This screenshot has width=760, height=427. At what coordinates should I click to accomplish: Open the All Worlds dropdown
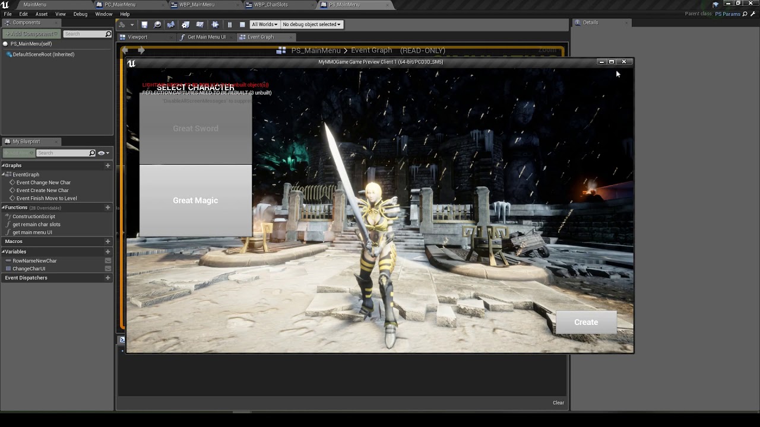pos(264,24)
